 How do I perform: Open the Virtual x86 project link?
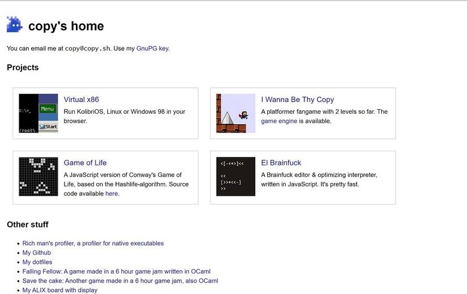click(x=82, y=100)
